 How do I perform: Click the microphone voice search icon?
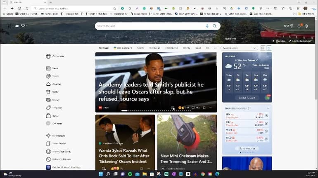pyautogui.click(x=207, y=26)
